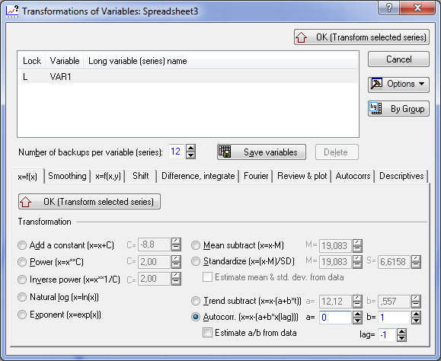The width and height of the screenshot is (441, 361).
Task: Select Mean subtract (x=x-M) radio
Action: (x=196, y=245)
